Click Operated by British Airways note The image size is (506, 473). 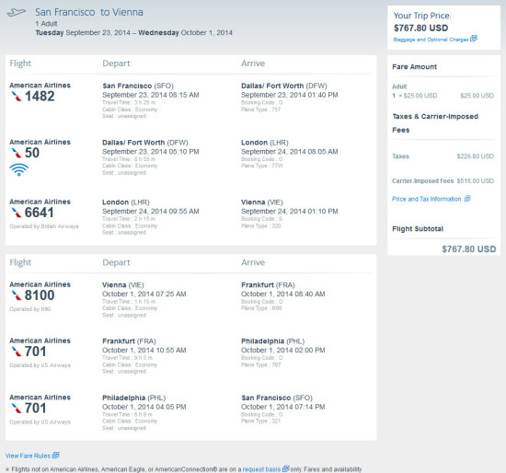(44, 226)
